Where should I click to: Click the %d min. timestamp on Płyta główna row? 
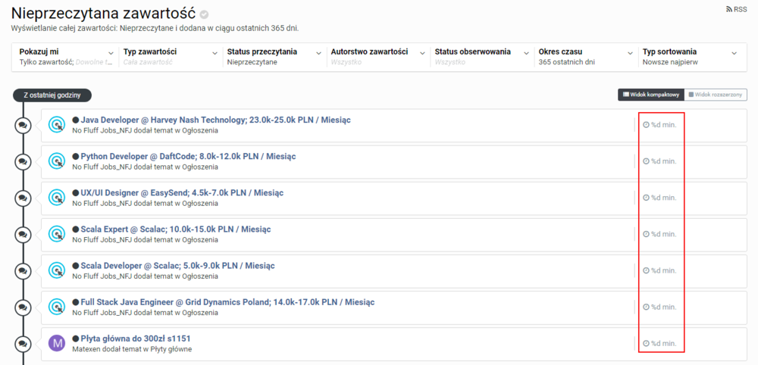click(x=660, y=343)
